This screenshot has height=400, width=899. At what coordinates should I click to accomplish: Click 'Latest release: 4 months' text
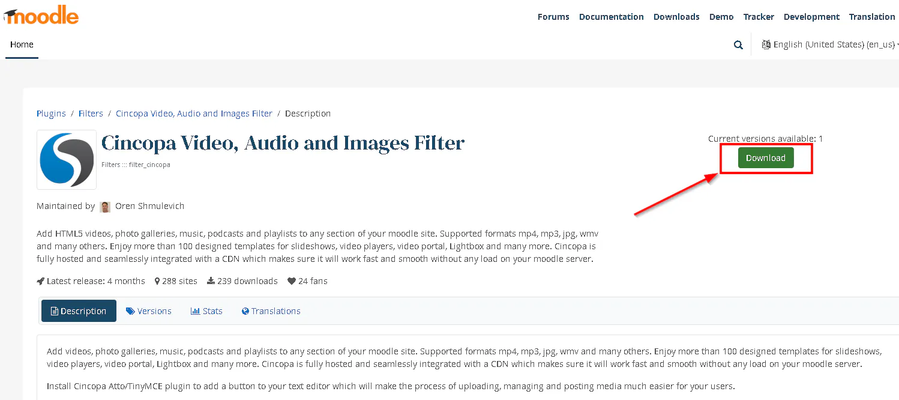[91, 281]
